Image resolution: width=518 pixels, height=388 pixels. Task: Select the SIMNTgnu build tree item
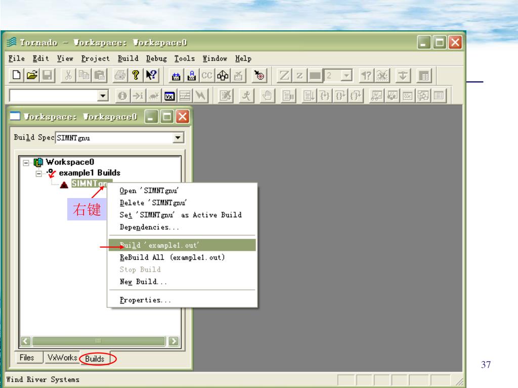tap(90, 183)
